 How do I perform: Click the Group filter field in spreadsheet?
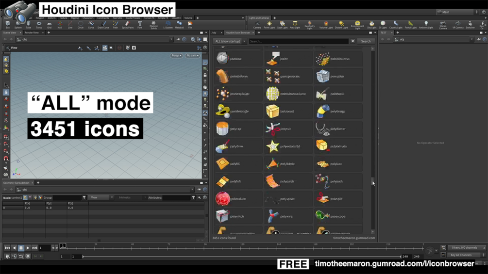pyautogui.click(x=67, y=197)
